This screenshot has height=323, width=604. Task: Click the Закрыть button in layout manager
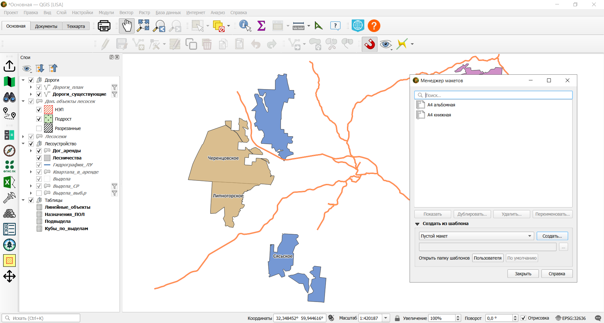coord(523,274)
